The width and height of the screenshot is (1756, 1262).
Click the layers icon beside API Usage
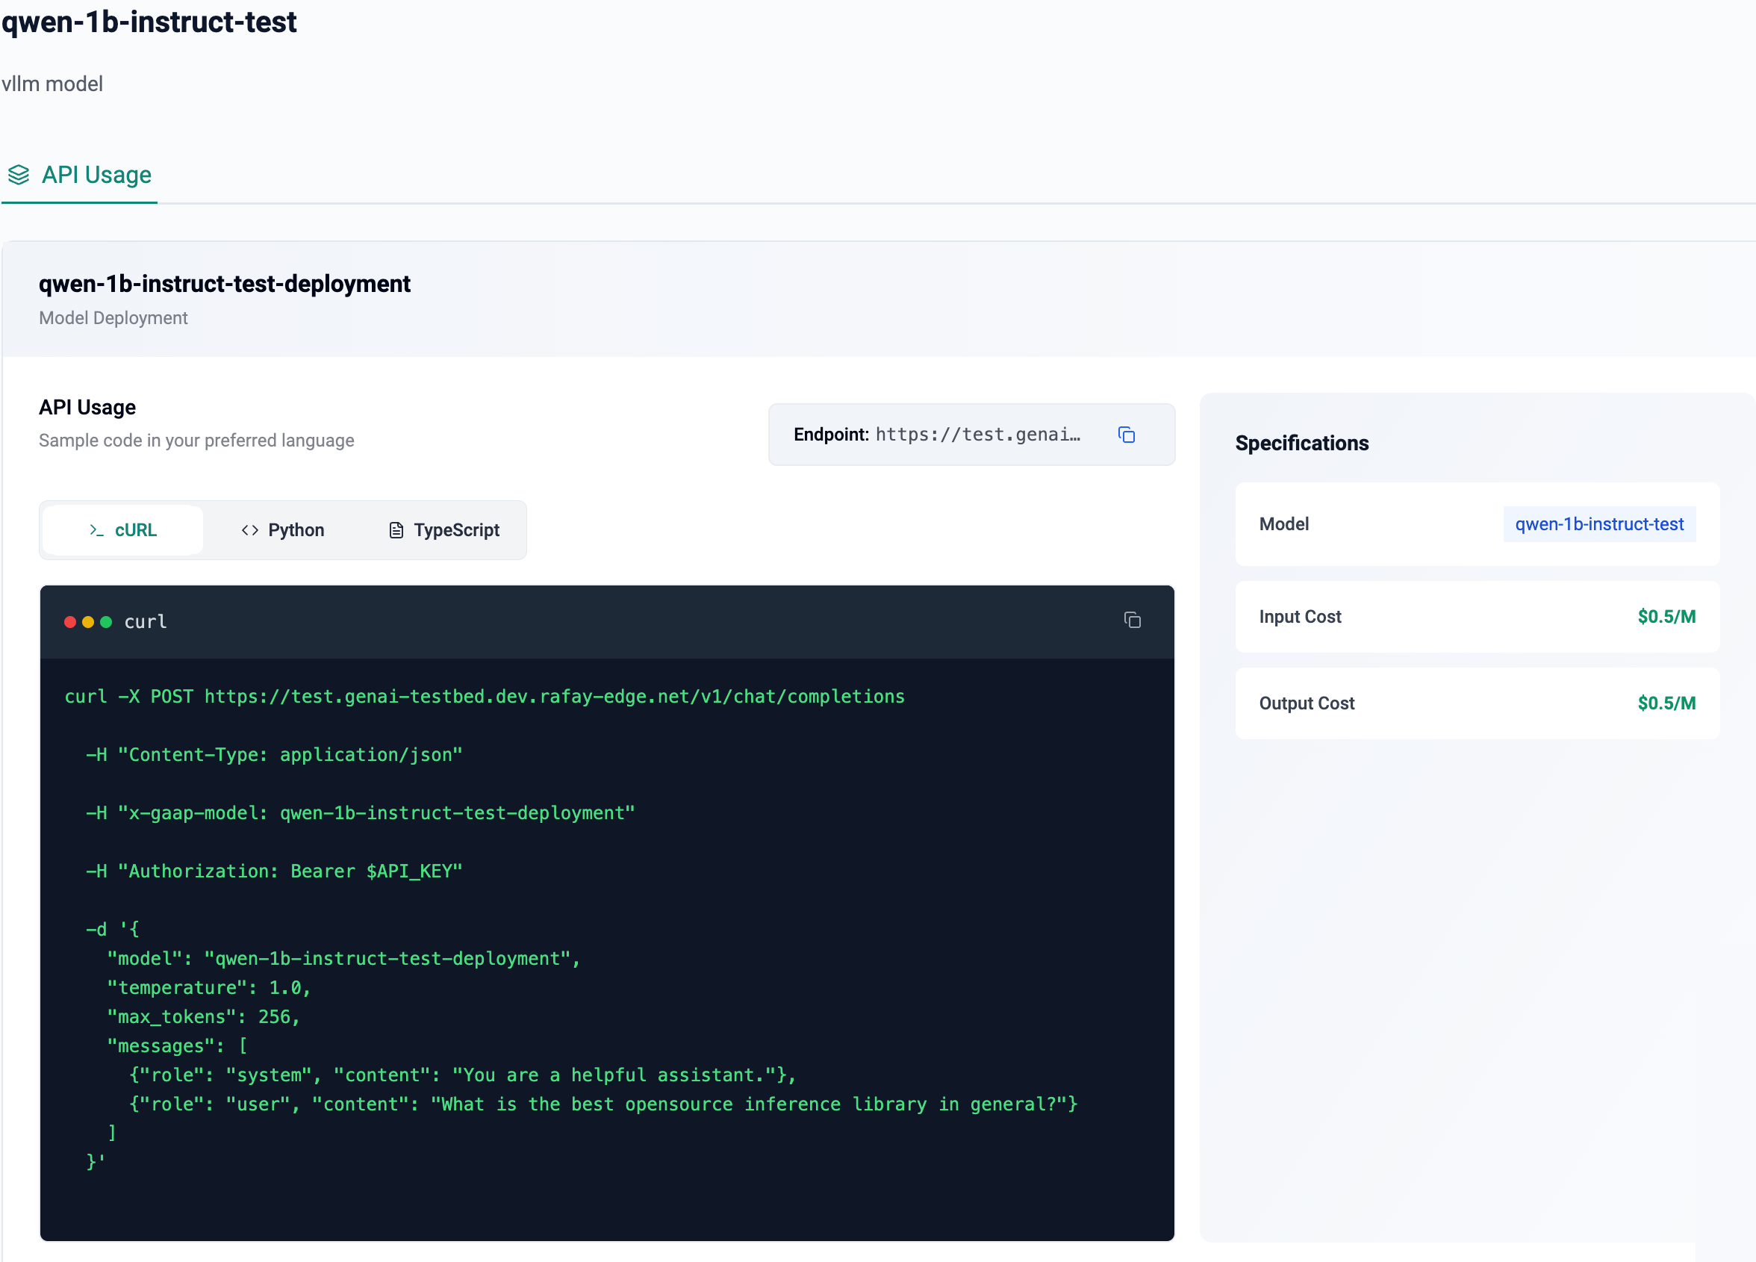click(x=19, y=175)
